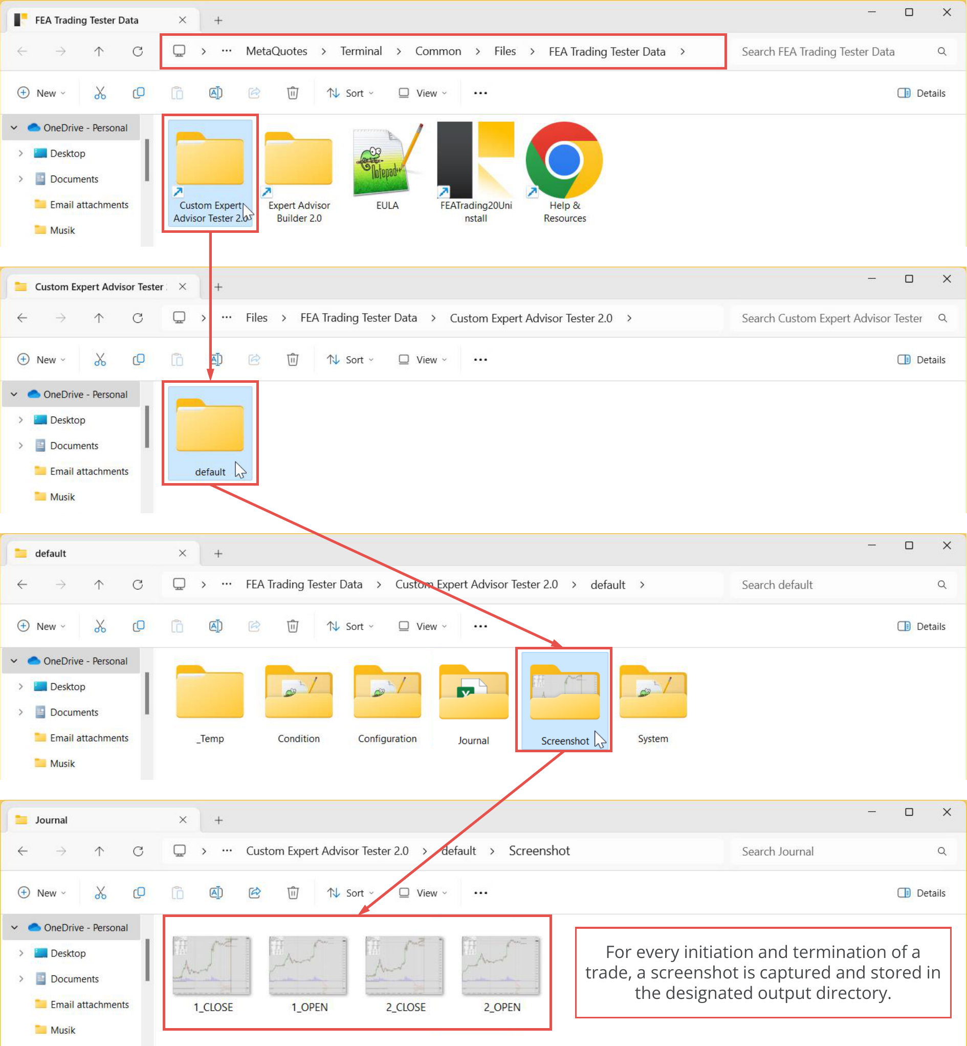
Task: Click Refresh icon in FEA Trading Tester Data window
Action: click(x=138, y=51)
